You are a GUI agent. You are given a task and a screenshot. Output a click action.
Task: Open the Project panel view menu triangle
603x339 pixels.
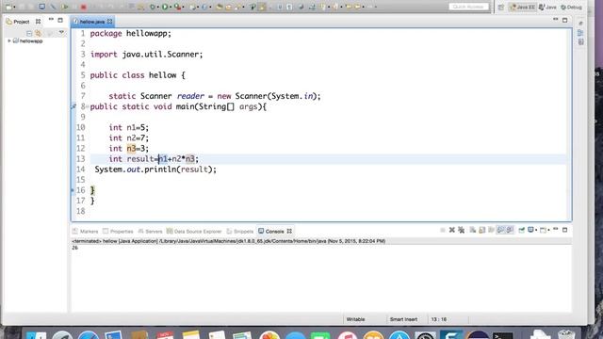61,33
